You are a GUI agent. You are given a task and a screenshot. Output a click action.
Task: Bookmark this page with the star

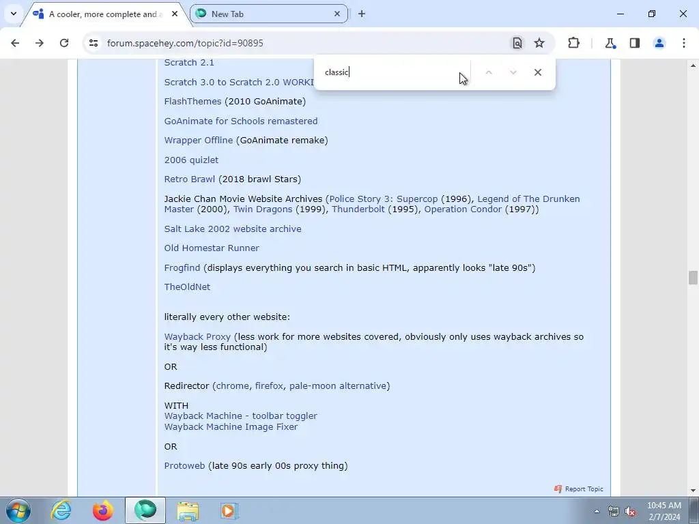(539, 43)
